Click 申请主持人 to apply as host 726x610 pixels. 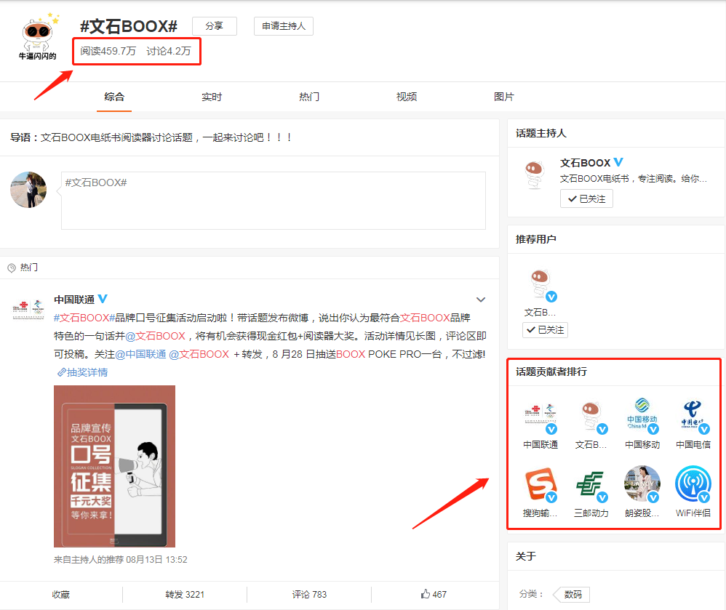click(284, 26)
